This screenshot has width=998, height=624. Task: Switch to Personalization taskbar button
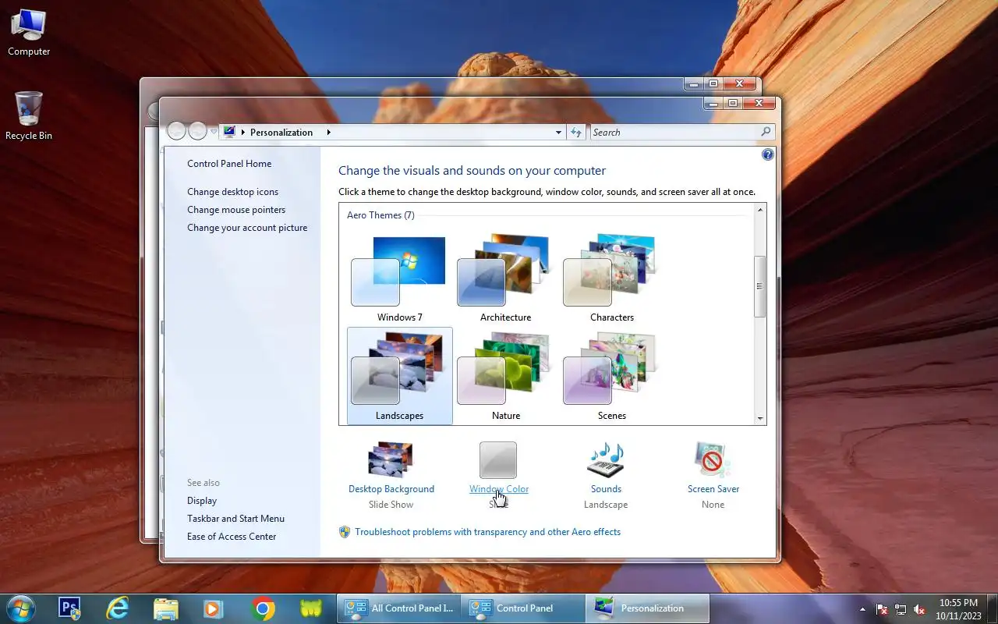click(648, 608)
